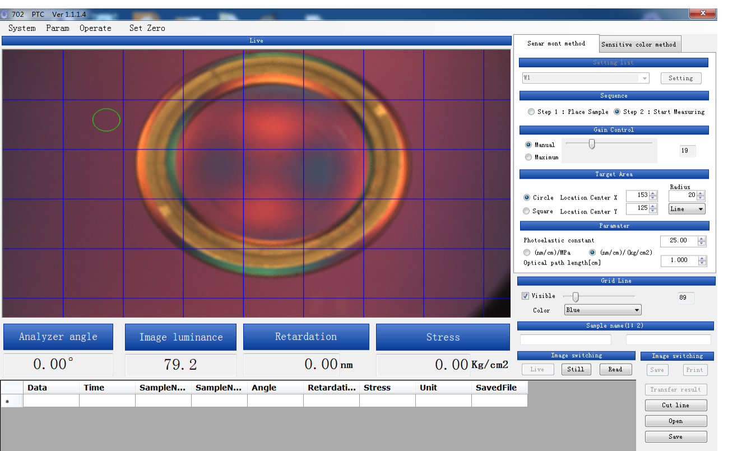Switch to Sensitive color method tab

click(x=638, y=44)
